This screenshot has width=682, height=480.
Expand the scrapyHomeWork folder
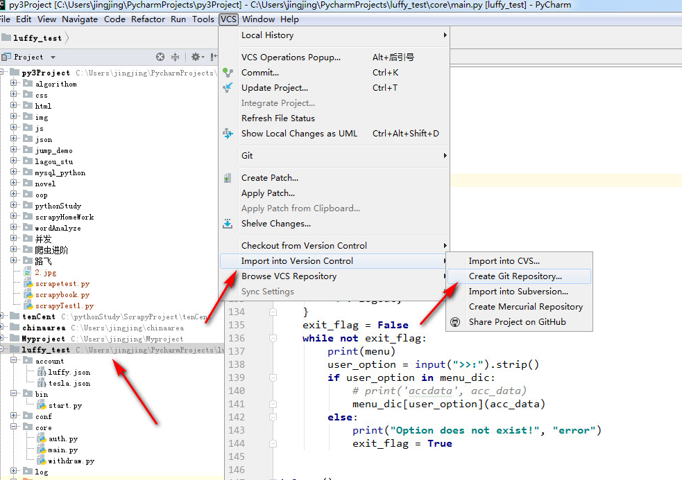[x=13, y=216]
